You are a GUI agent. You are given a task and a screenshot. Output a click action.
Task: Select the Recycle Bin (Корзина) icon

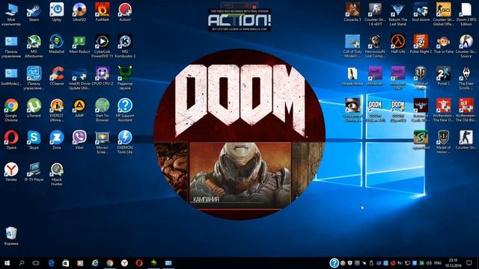(11, 236)
